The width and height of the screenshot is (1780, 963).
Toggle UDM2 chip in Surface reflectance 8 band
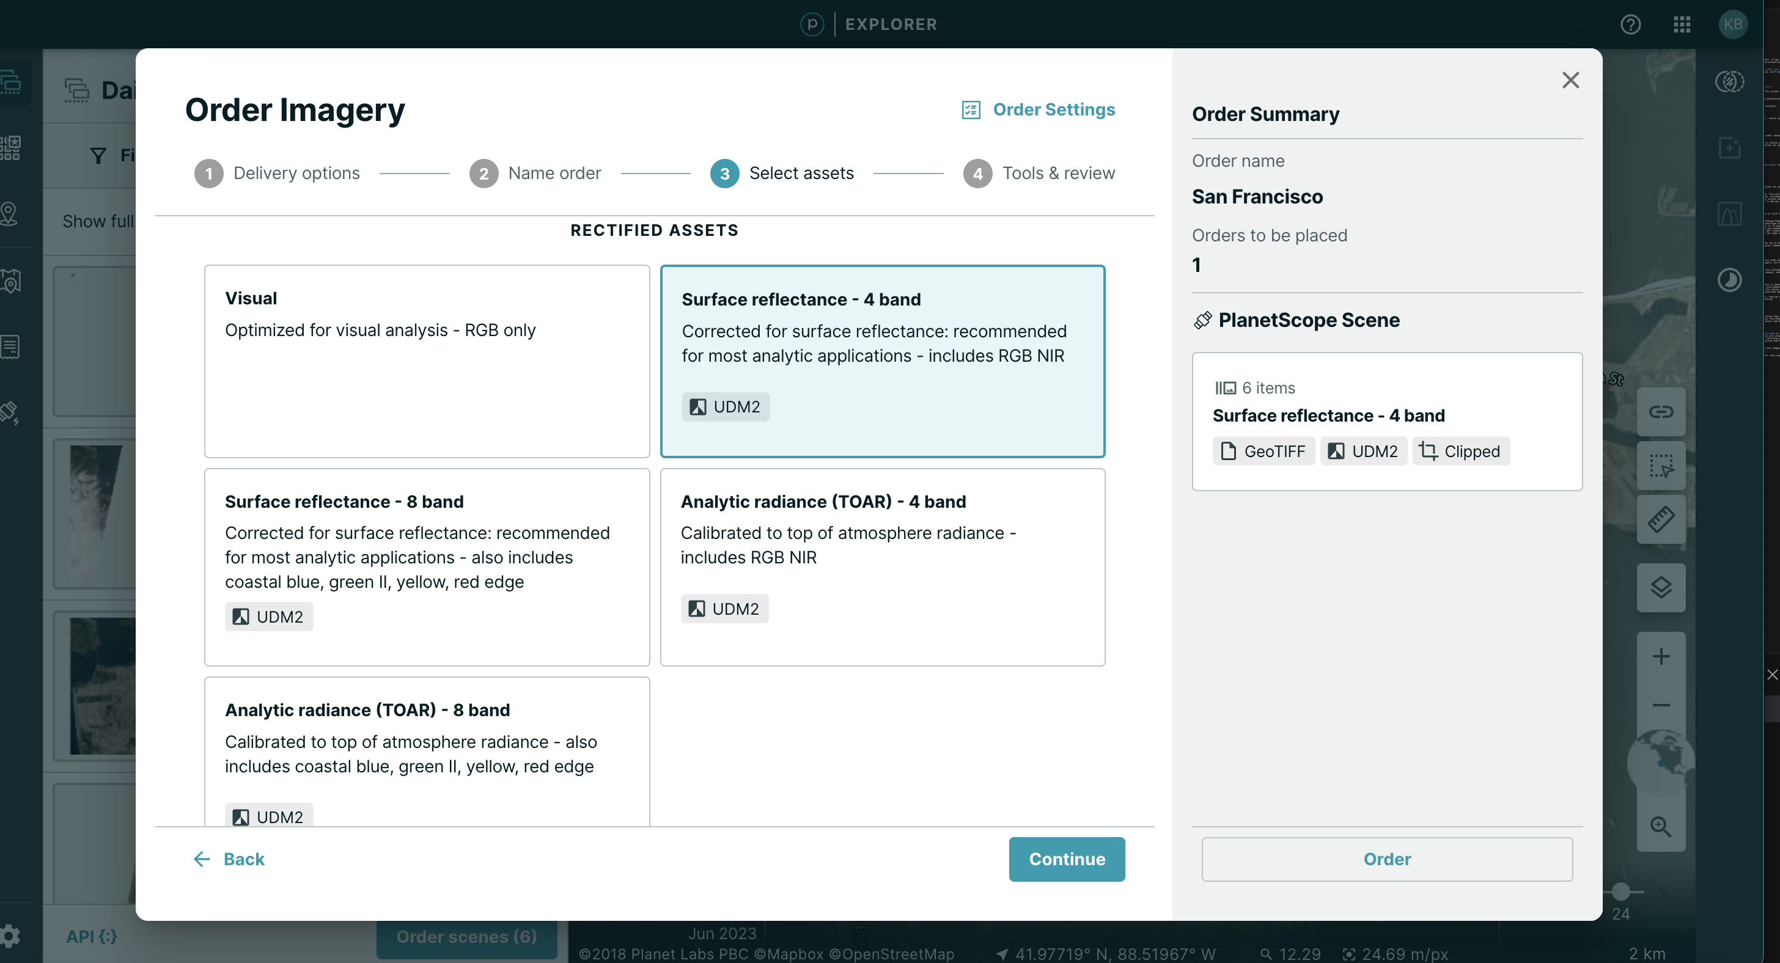pos(269,616)
